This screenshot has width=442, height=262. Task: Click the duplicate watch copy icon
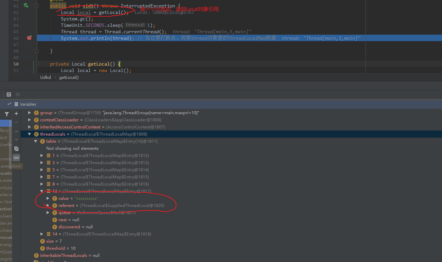click(17, 149)
